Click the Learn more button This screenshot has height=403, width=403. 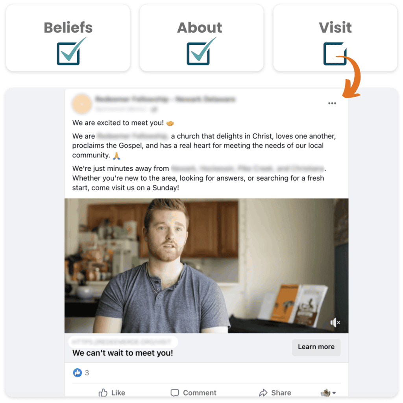pos(316,347)
